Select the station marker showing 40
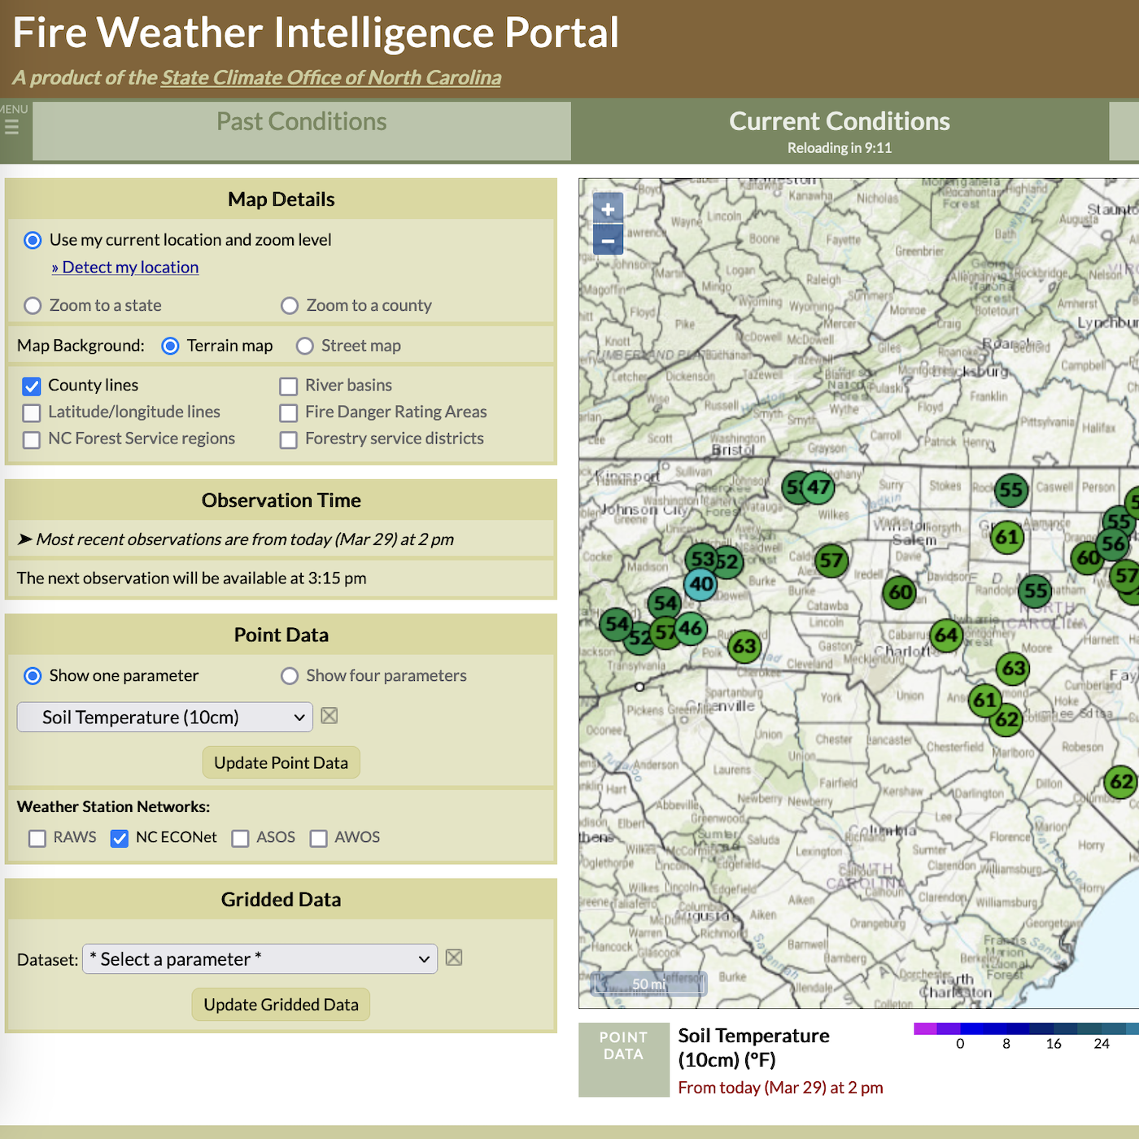1139x1139 pixels. tap(699, 584)
